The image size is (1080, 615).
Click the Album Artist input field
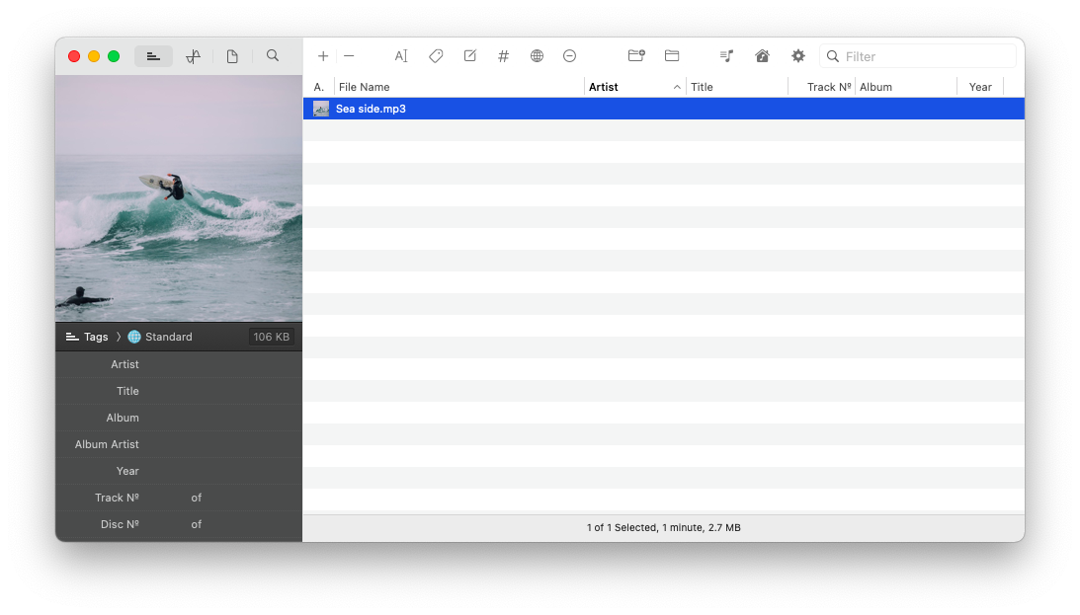pos(221,444)
